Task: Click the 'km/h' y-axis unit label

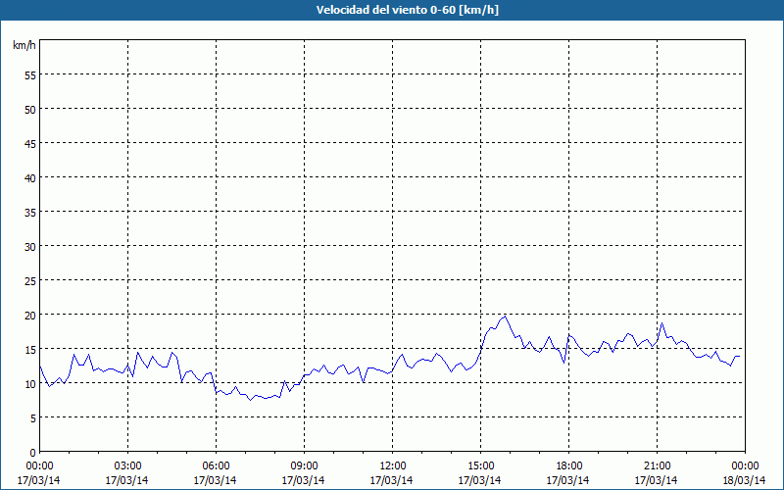Action: [24, 45]
